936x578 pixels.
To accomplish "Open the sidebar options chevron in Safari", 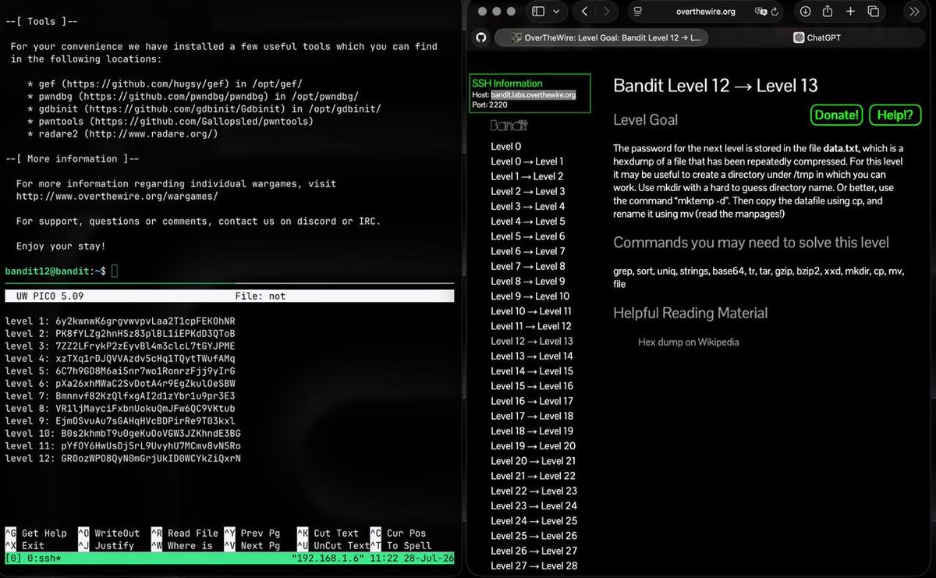I will [x=556, y=12].
